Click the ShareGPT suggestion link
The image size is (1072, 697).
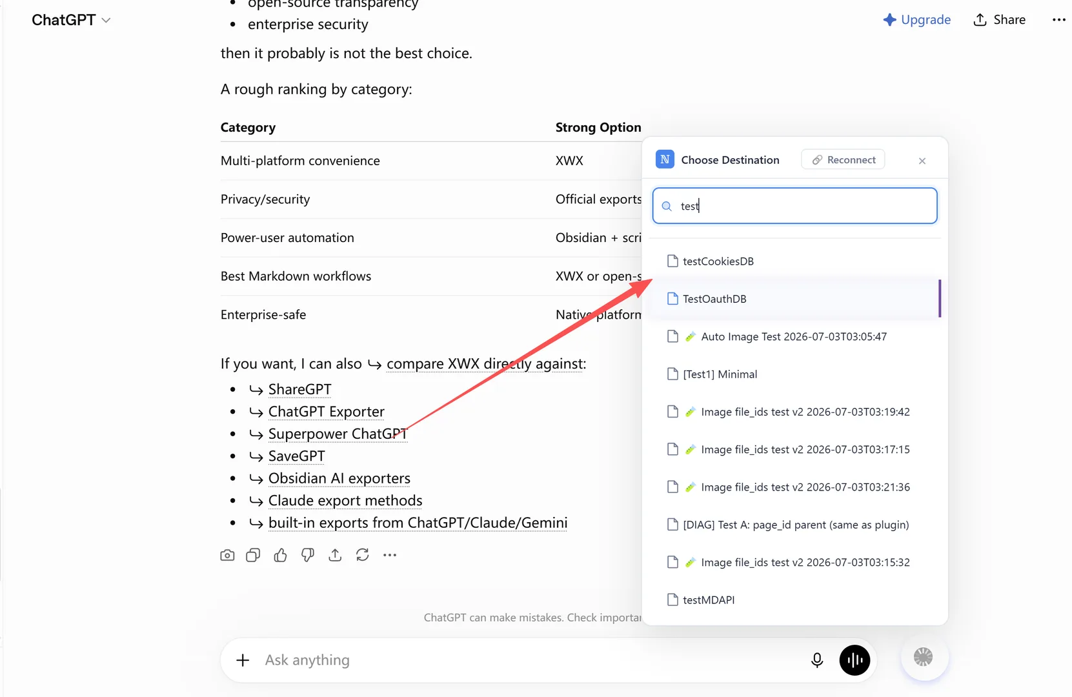pos(299,389)
